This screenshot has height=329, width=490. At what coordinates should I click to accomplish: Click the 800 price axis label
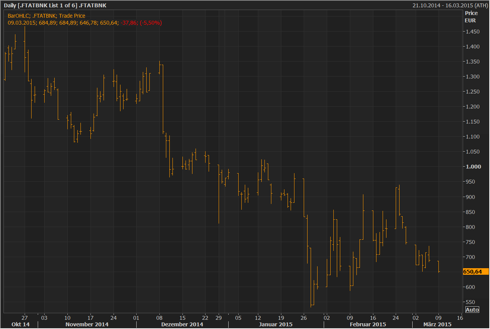470,227
